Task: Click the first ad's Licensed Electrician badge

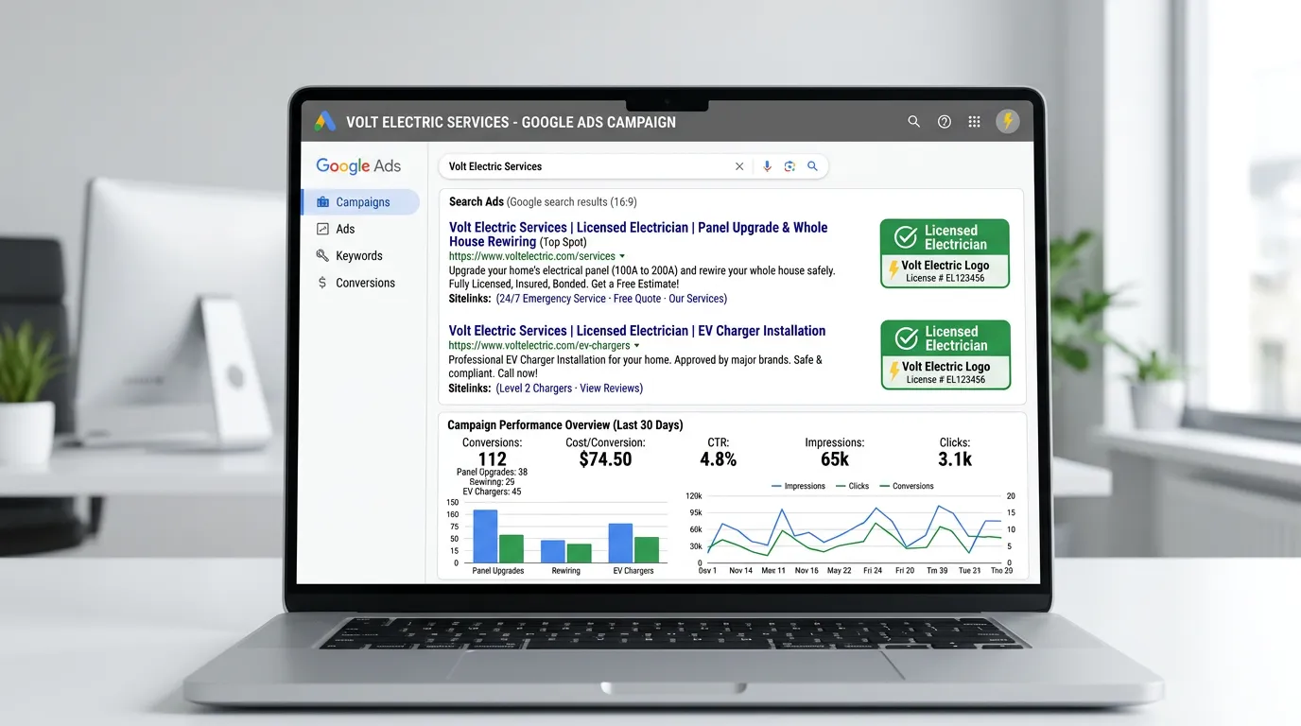Action: (945, 253)
